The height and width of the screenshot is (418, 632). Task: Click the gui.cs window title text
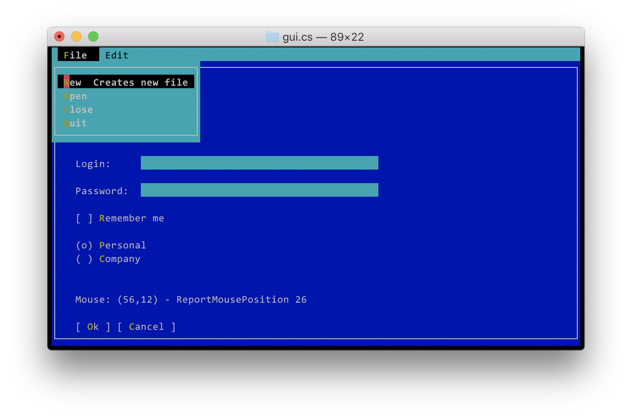323,37
